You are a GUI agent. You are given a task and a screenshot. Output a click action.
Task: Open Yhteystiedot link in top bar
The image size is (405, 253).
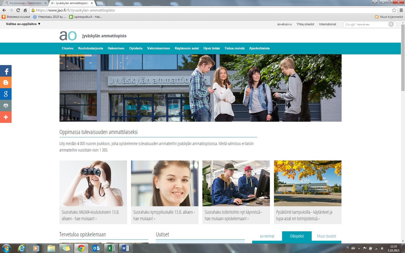coord(305,24)
